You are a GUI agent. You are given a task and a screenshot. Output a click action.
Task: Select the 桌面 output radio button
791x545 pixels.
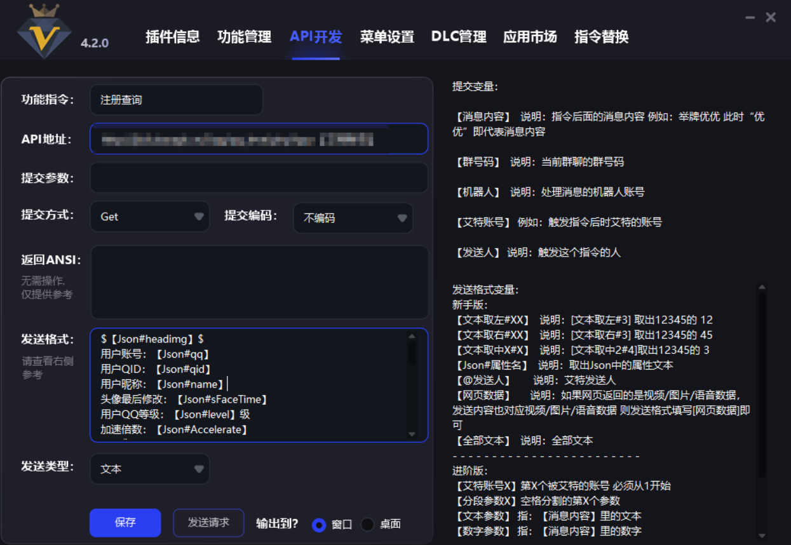click(x=367, y=525)
